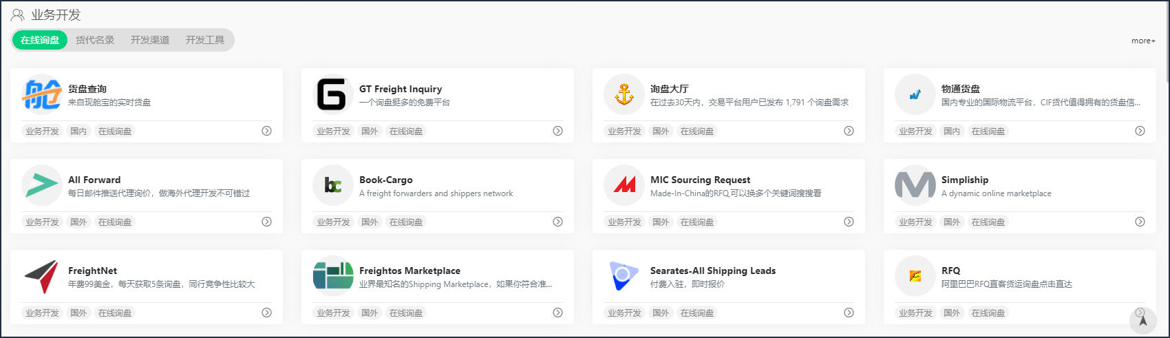This screenshot has width=1170, height=338.
Task: Click description "来自现舱宝的实时货盘"
Action: pos(109,103)
